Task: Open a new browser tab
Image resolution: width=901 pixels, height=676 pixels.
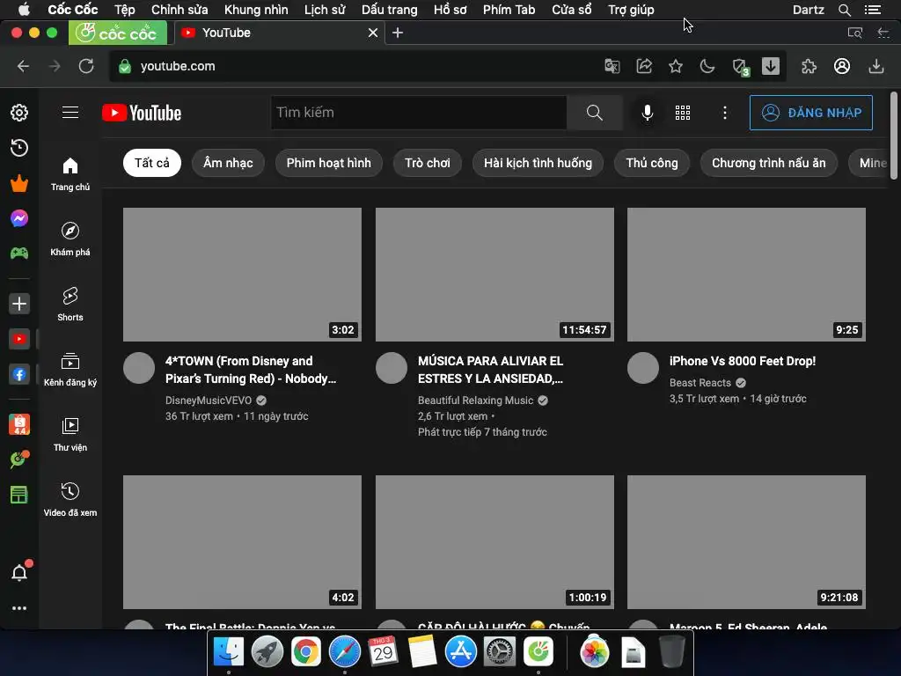Action: [x=398, y=33]
